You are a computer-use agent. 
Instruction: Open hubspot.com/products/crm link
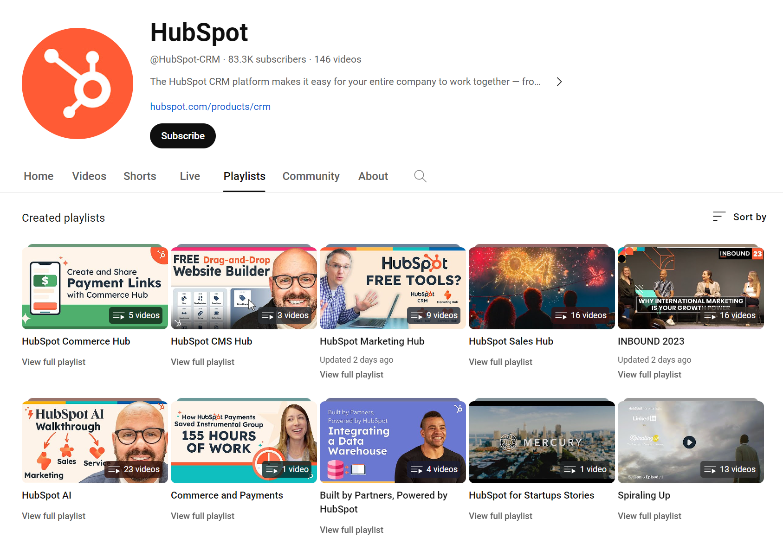(x=210, y=107)
